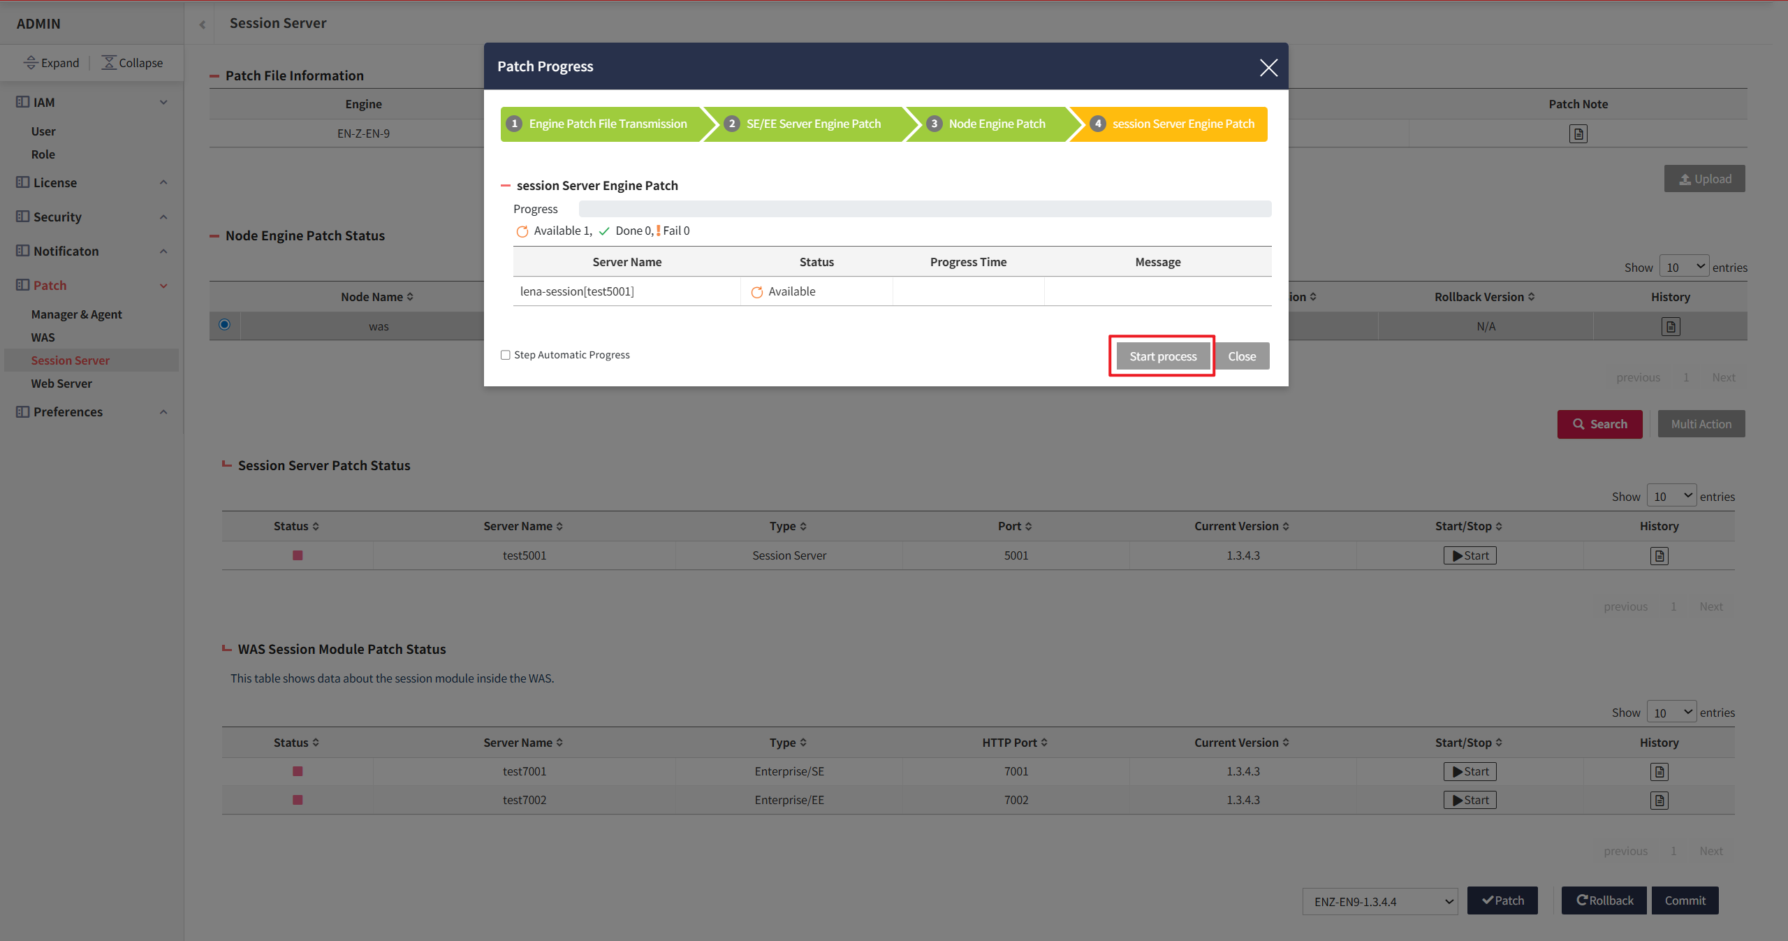Open the ENZ-EN9-1.3.4.4 version dropdown

pyautogui.click(x=1380, y=902)
